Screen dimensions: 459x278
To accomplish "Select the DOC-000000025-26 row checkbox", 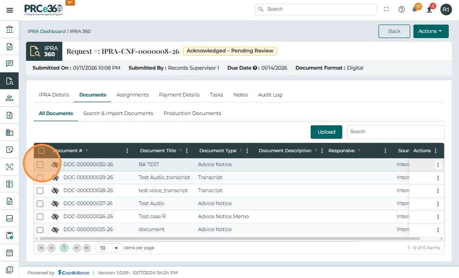I will 40,230.
